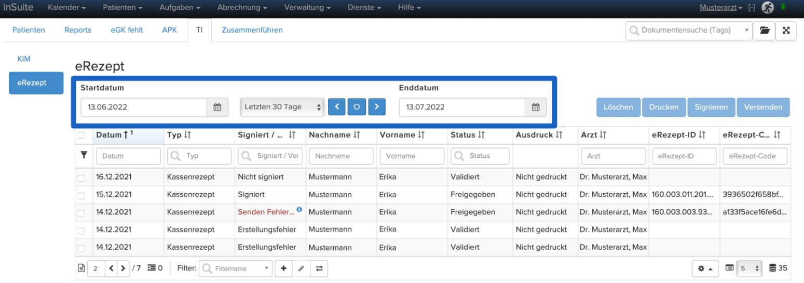Click the swap arrows filter icon
Image resolution: width=804 pixels, height=283 pixels.
point(319,268)
